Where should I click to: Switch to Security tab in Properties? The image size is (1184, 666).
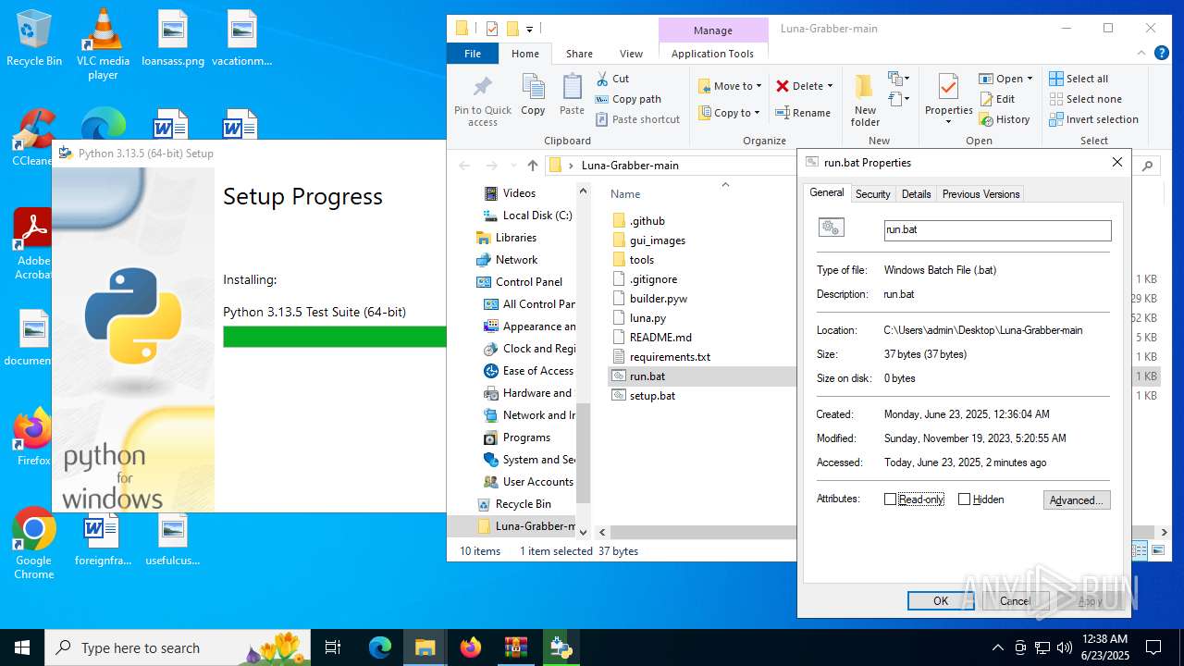coord(872,194)
